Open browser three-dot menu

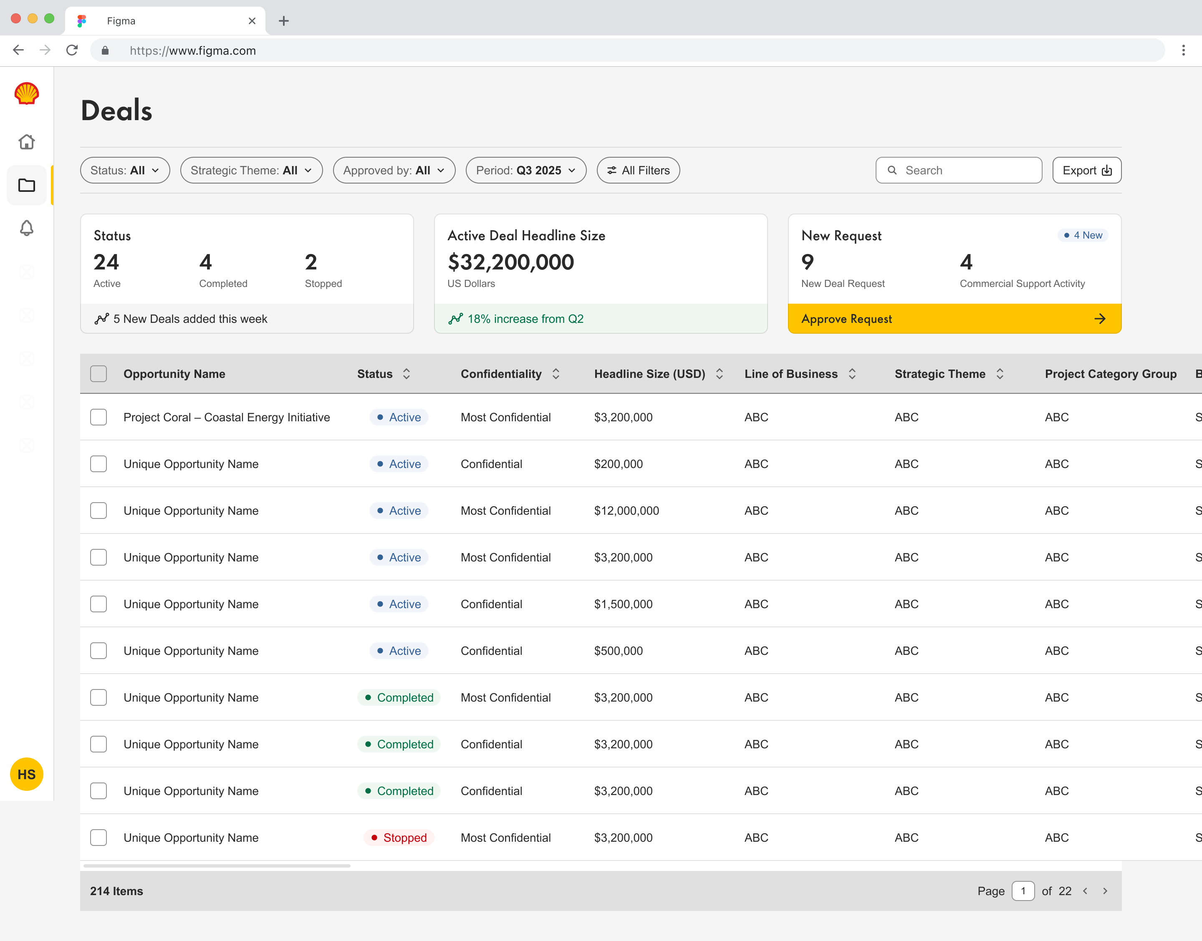pos(1183,50)
